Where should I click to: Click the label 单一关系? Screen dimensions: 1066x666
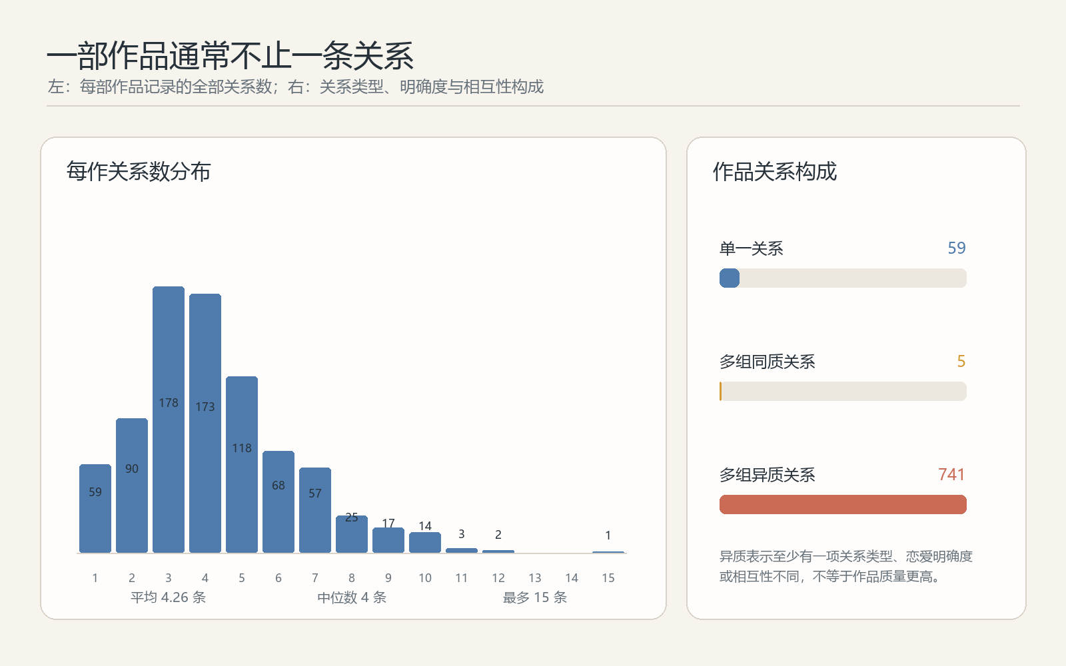(752, 248)
